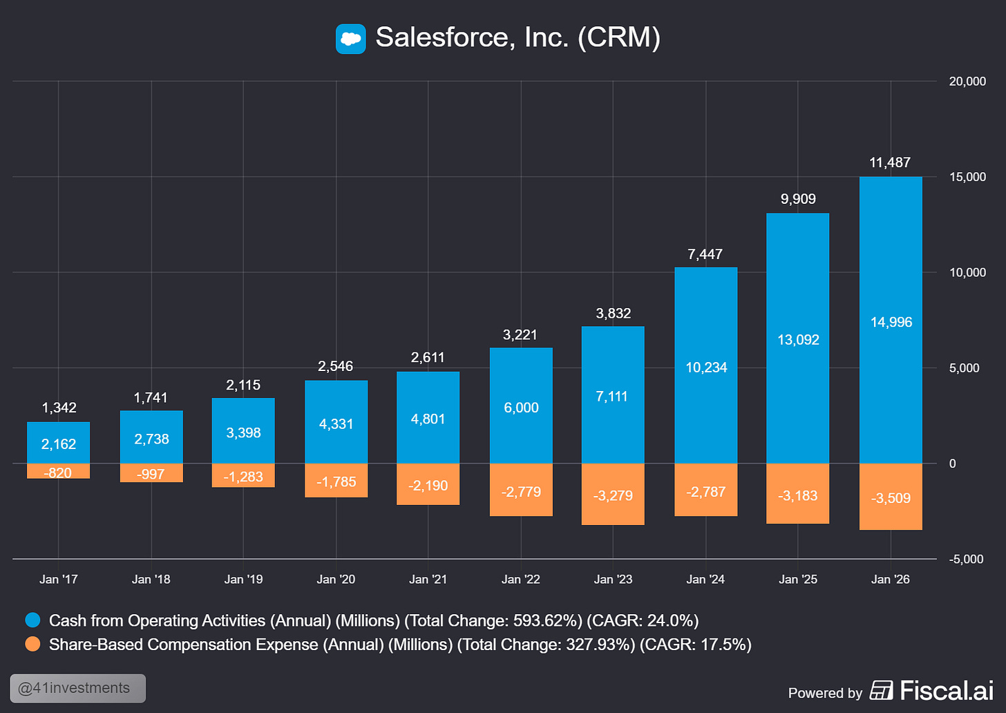
Task: Click the "9,909" total above Jan '25
Action: coord(798,199)
